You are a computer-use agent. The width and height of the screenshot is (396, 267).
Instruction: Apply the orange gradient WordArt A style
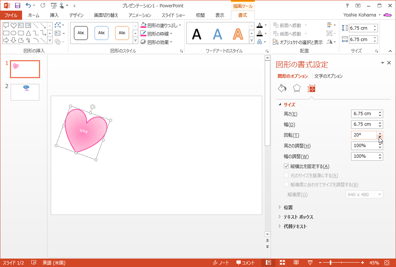point(238,34)
